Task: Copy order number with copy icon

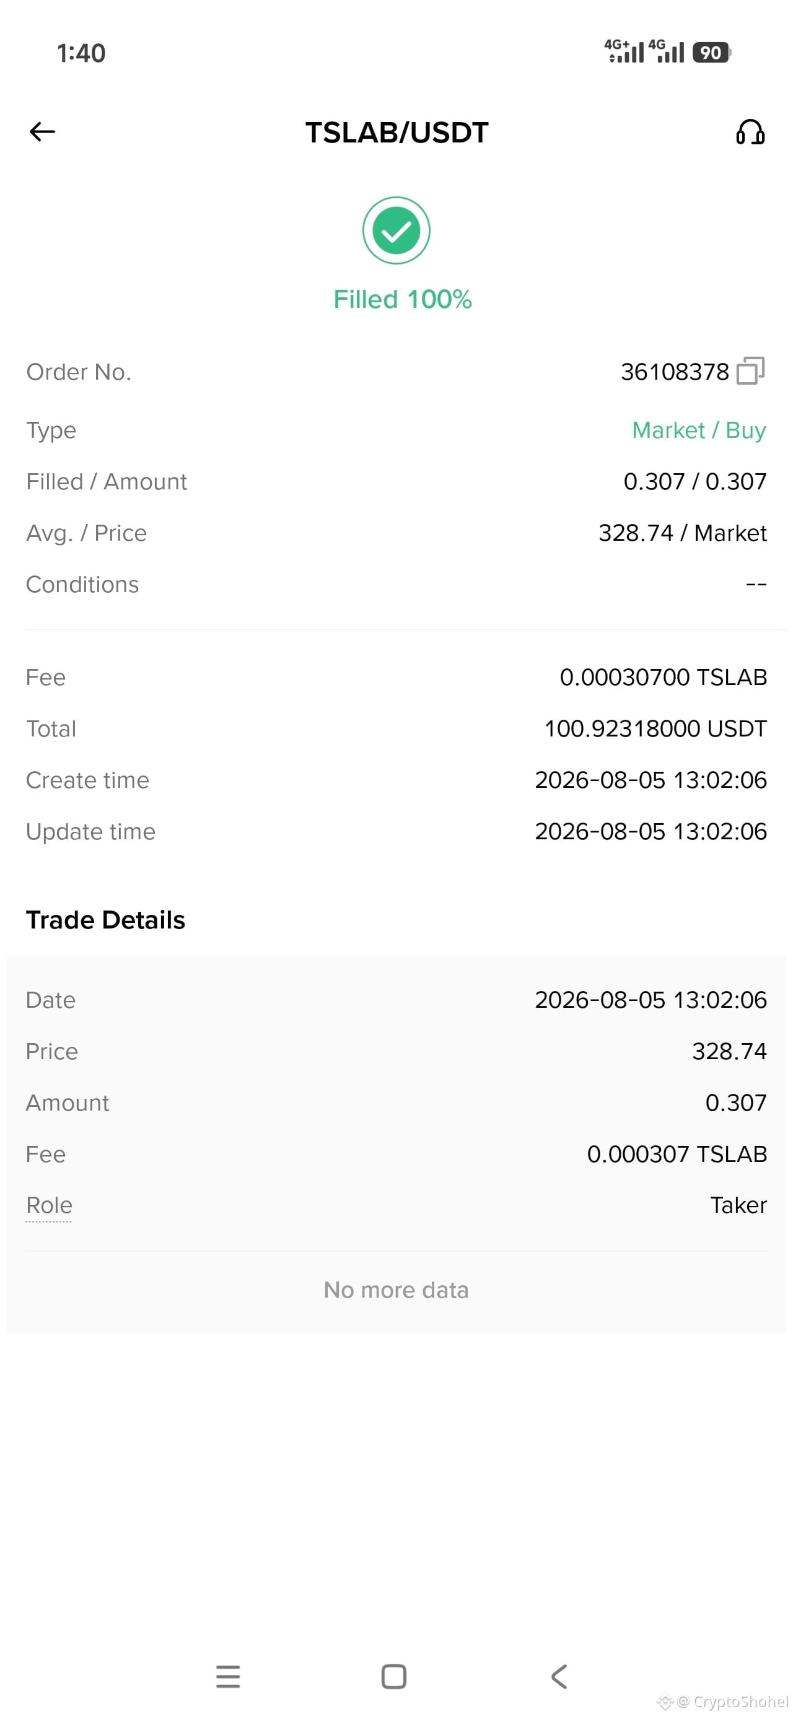Action: (750, 370)
